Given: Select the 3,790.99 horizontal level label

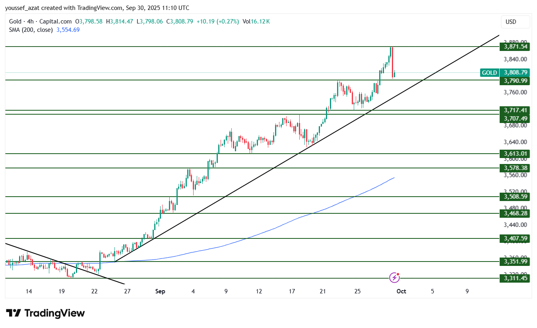Looking at the screenshot, I should coord(516,81).
